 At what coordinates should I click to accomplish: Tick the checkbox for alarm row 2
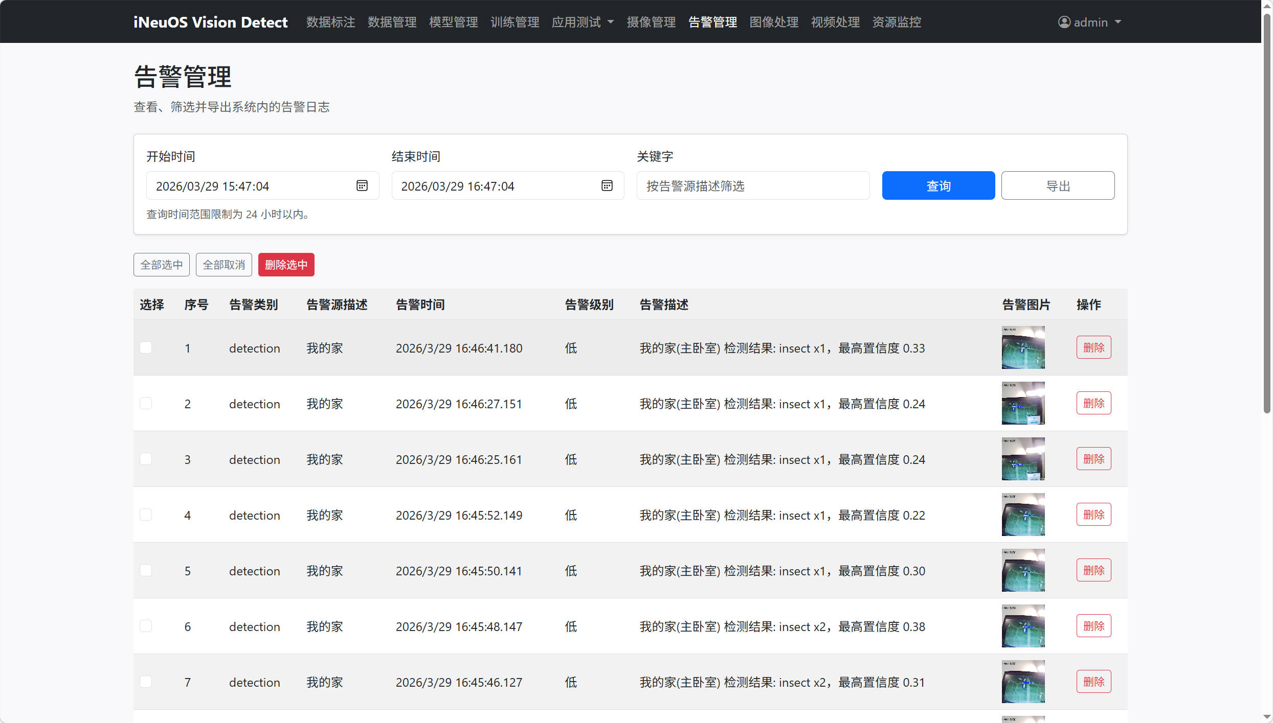[146, 403]
